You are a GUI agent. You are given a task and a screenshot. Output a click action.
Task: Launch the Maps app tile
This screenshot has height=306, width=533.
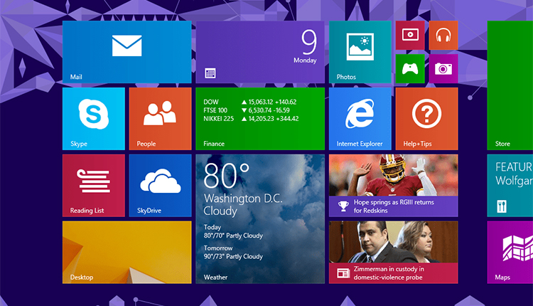[x=510, y=252]
